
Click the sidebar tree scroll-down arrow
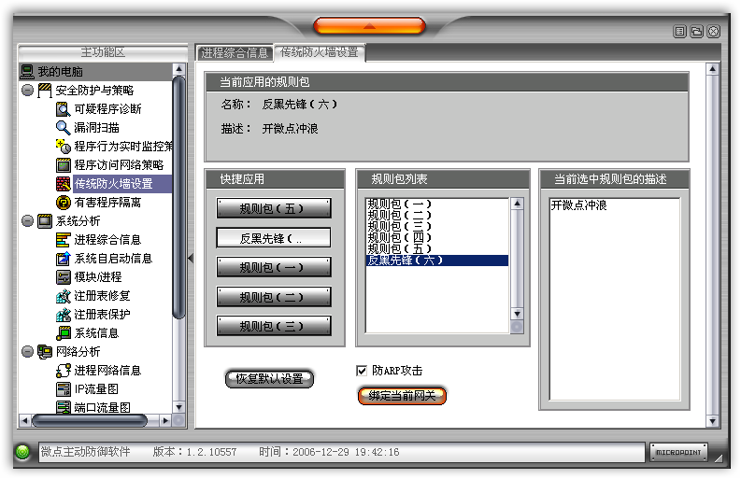pos(178,407)
